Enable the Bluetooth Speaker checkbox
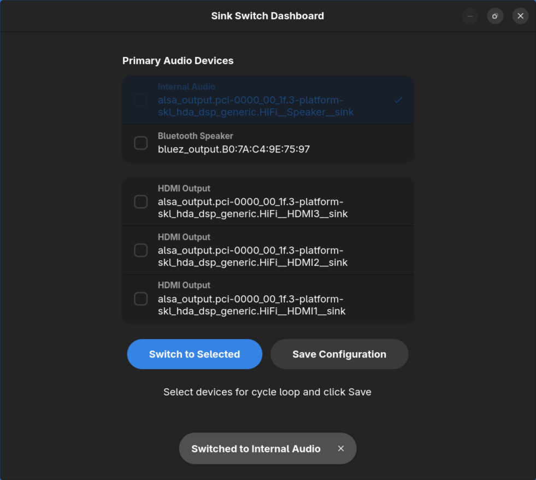The image size is (536, 480). point(140,143)
